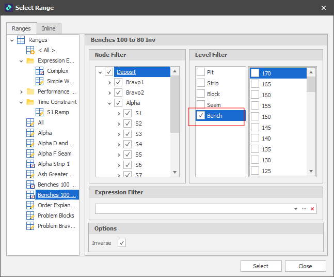Click the Ranges root table icon
The height and width of the screenshot is (277, 334).
[21, 40]
